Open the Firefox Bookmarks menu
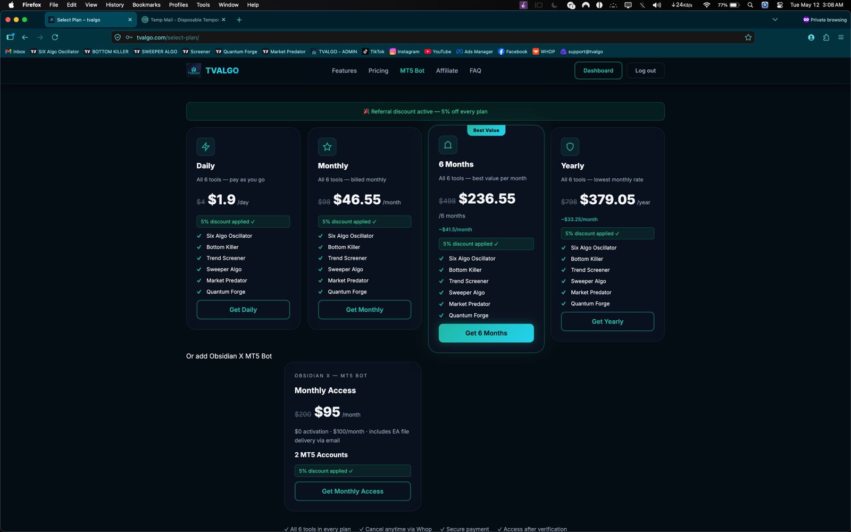851x532 pixels. (146, 5)
